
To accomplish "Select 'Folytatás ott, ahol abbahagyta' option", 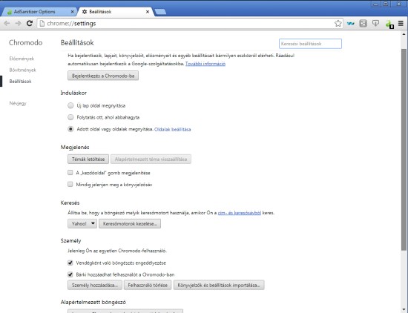I will 70,117.
